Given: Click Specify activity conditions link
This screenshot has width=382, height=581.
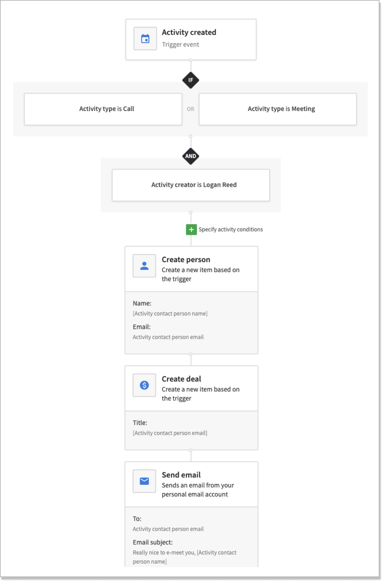Looking at the screenshot, I should coord(231,230).
